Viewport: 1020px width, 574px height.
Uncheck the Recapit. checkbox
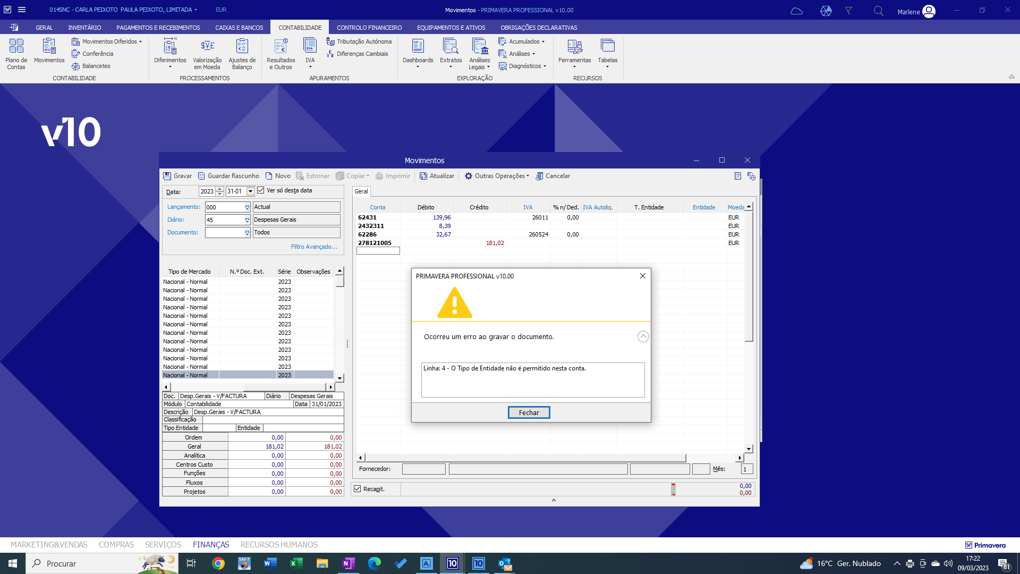[358, 489]
